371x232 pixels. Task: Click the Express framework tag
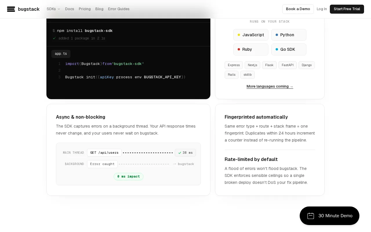point(234,65)
